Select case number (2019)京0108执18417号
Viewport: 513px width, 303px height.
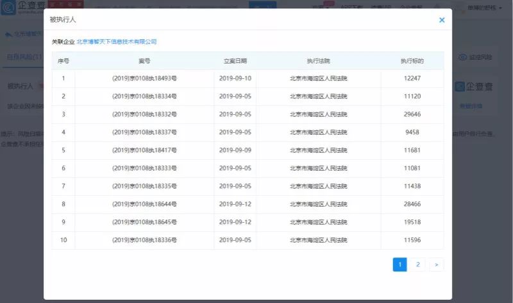144,150
